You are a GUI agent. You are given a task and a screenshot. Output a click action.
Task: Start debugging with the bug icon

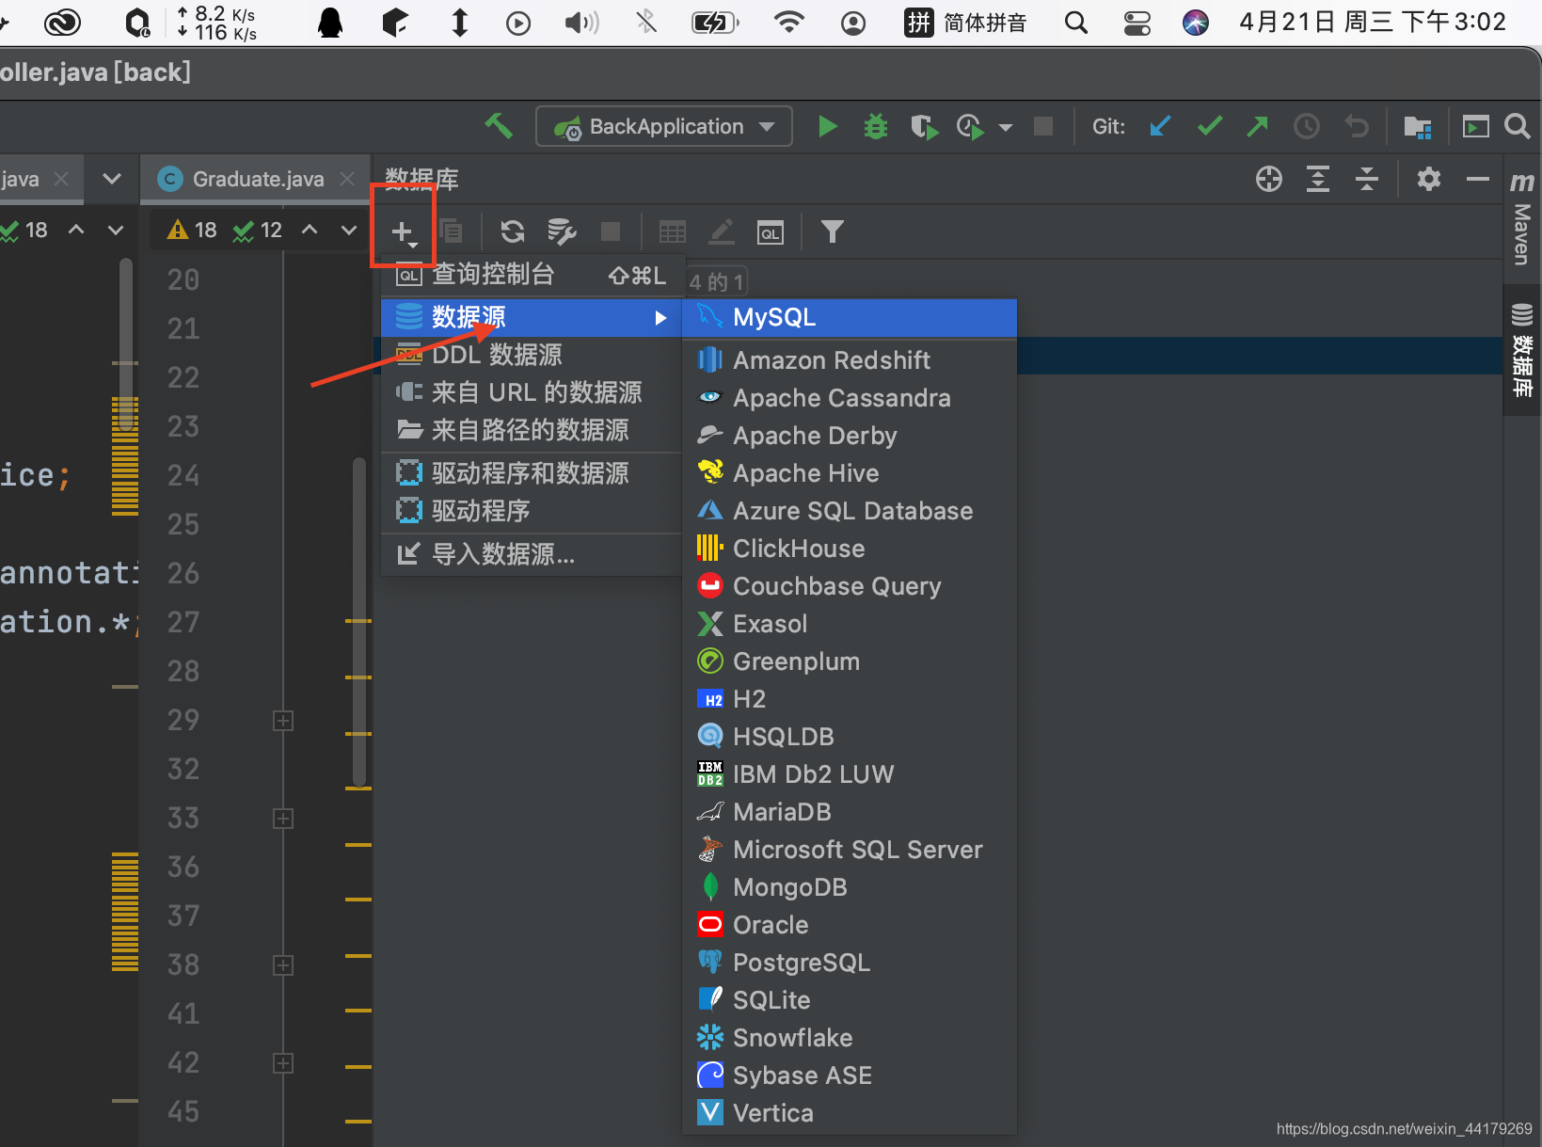[876, 126]
